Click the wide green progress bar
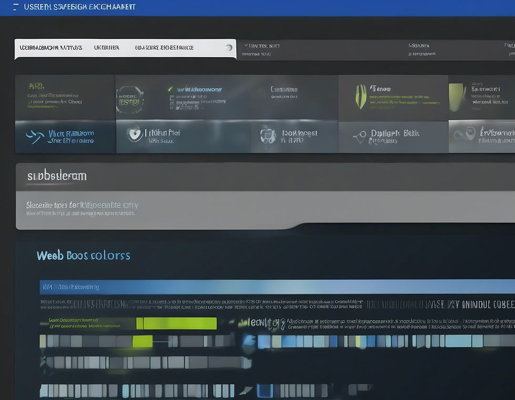 click(177, 323)
